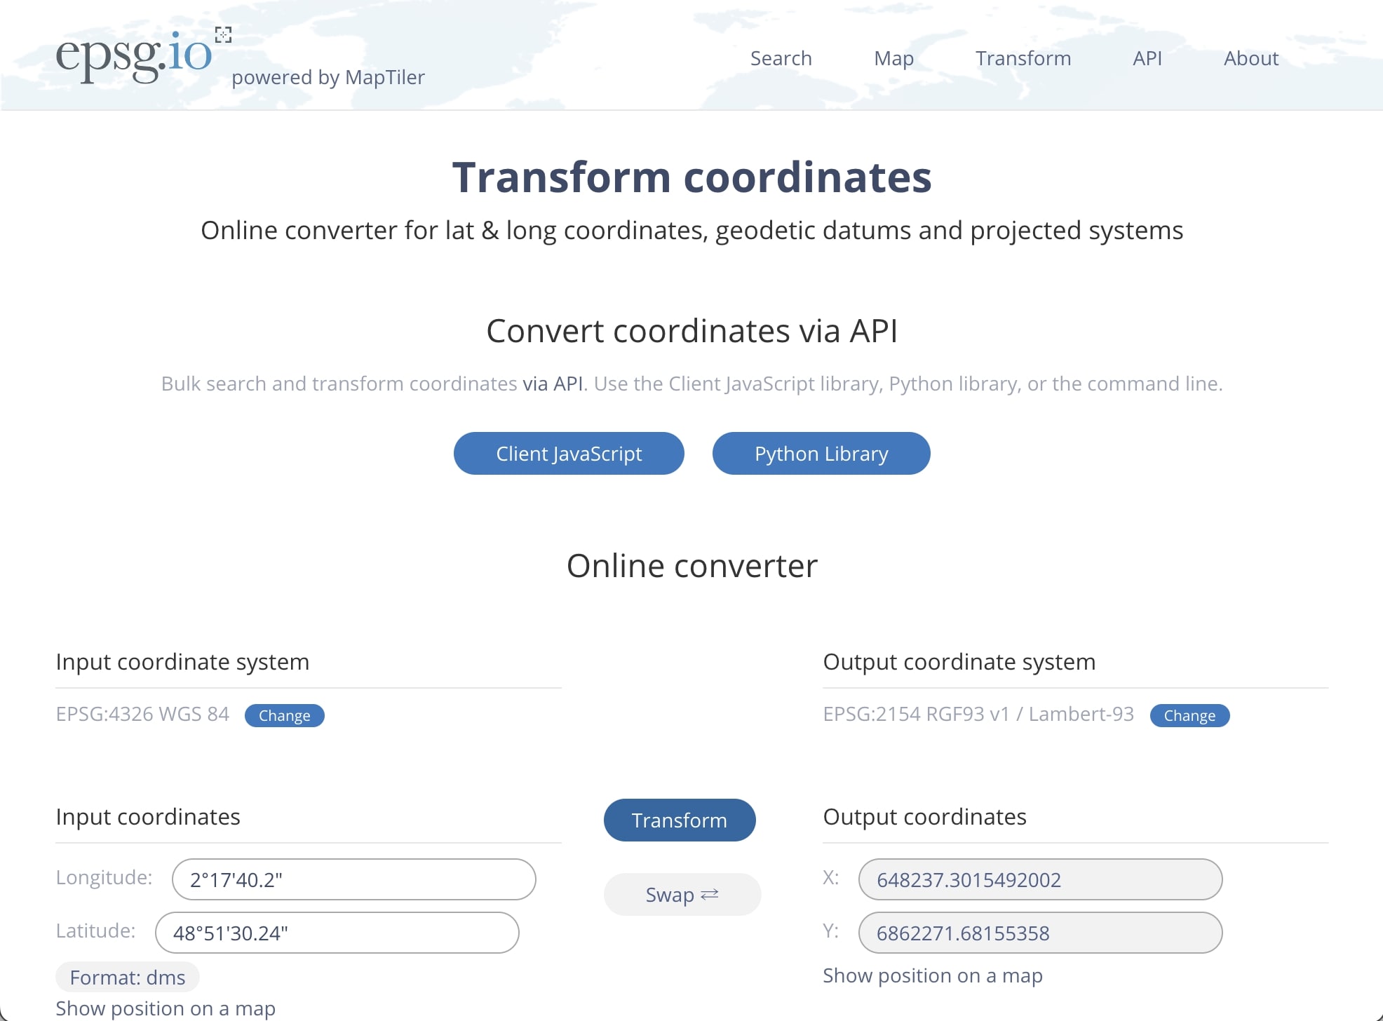Viewport: 1383px width, 1021px height.
Task: Open the Search menu item
Action: click(x=781, y=58)
